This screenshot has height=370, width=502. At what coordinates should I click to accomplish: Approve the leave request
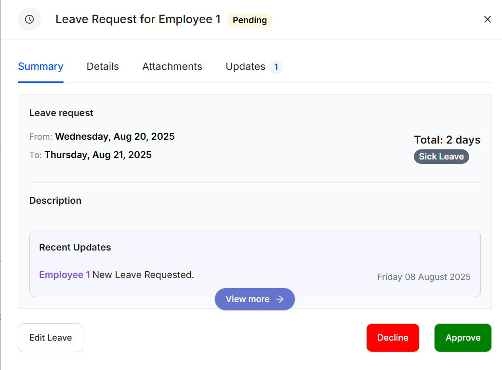click(462, 338)
